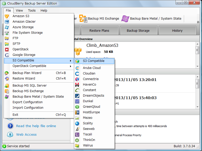This screenshot has height=151, width=202.
Task: Open the Help menu
Action: tap(44, 10)
